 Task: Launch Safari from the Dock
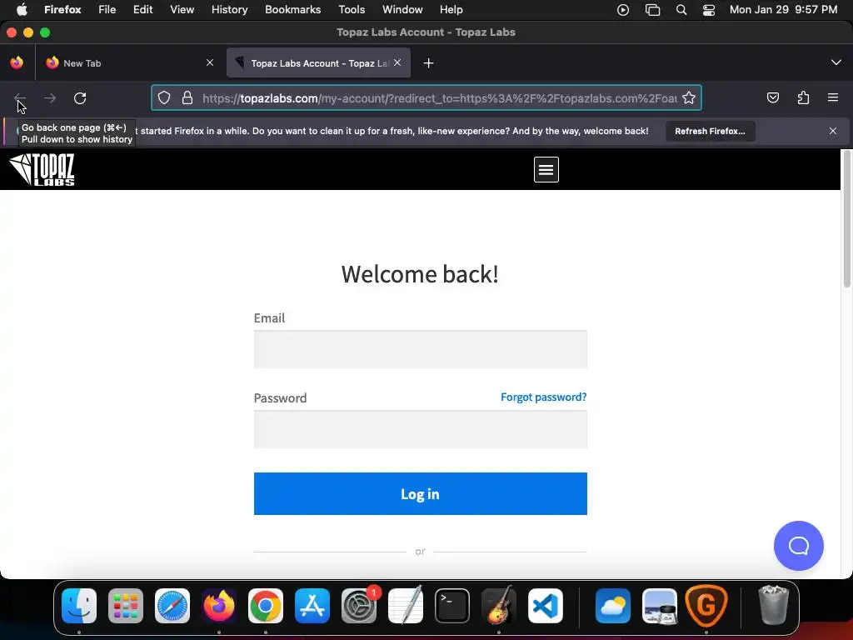pyautogui.click(x=172, y=606)
